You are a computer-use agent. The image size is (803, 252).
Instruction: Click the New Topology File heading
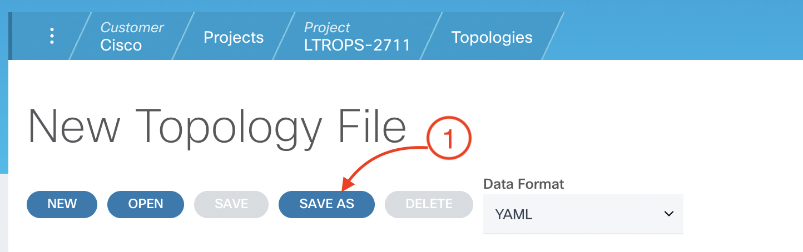[x=217, y=127]
